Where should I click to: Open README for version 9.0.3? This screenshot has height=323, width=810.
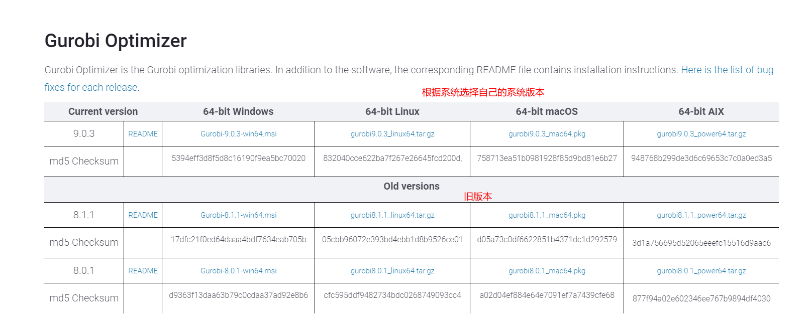(143, 134)
